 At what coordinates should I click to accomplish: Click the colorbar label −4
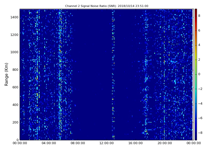(200, 104)
